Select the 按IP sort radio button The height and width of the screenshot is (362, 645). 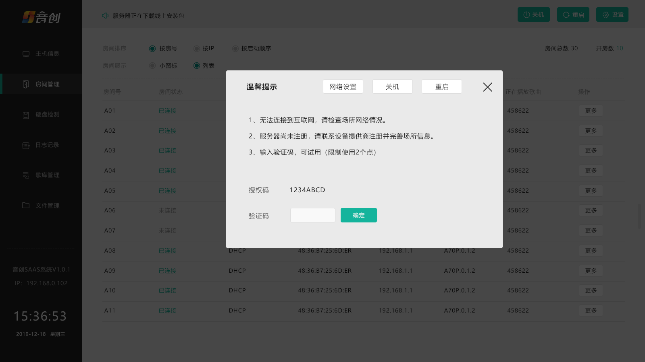point(197,49)
